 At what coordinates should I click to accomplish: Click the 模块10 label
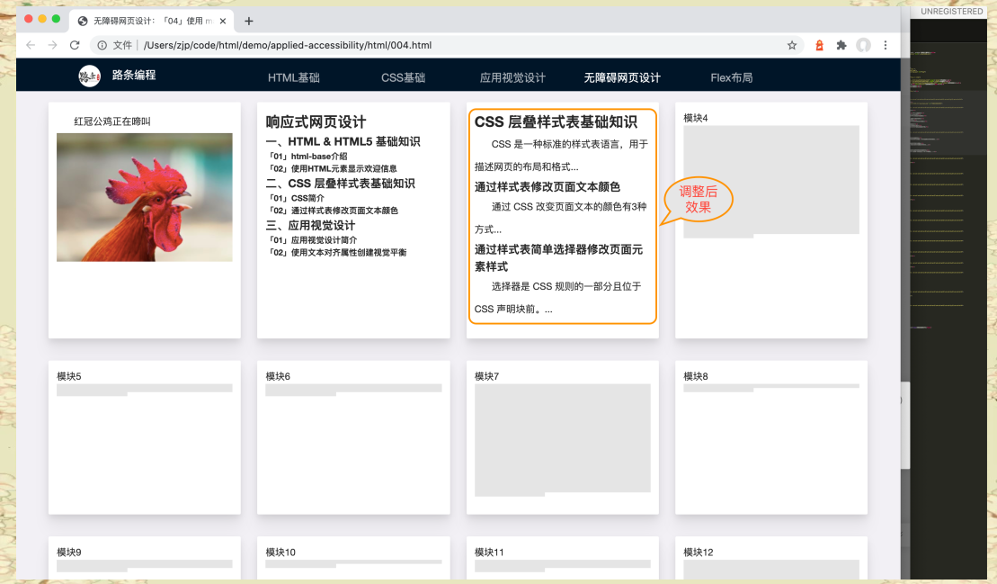point(280,553)
